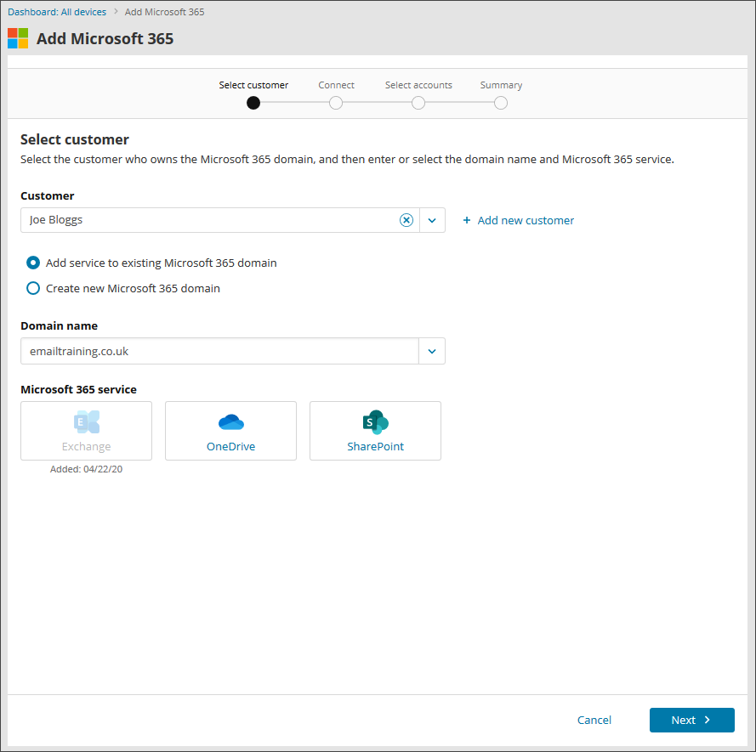
Task: Click the Microsoft logo icon
Action: click(x=18, y=38)
